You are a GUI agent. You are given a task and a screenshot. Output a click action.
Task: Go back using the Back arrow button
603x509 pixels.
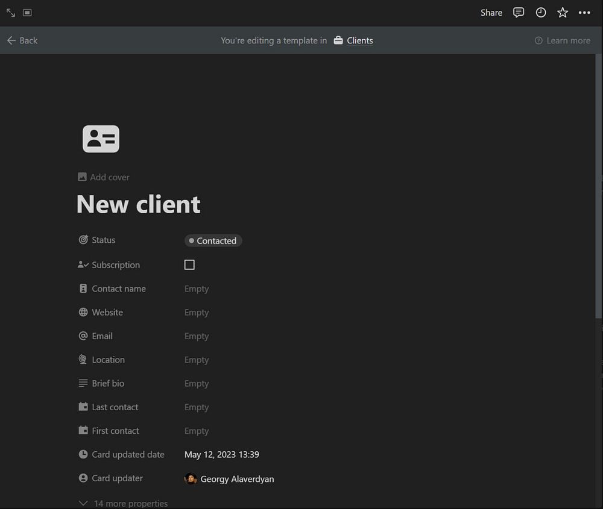[x=22, y=40]
